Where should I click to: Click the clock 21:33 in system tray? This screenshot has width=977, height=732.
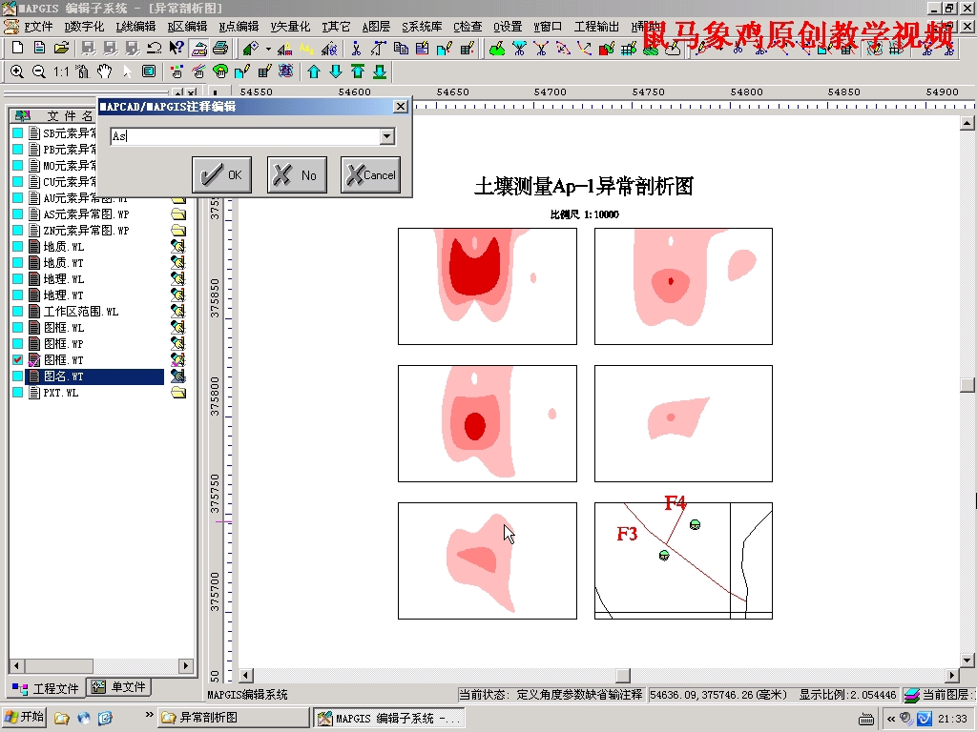click(x=952, y=719)
